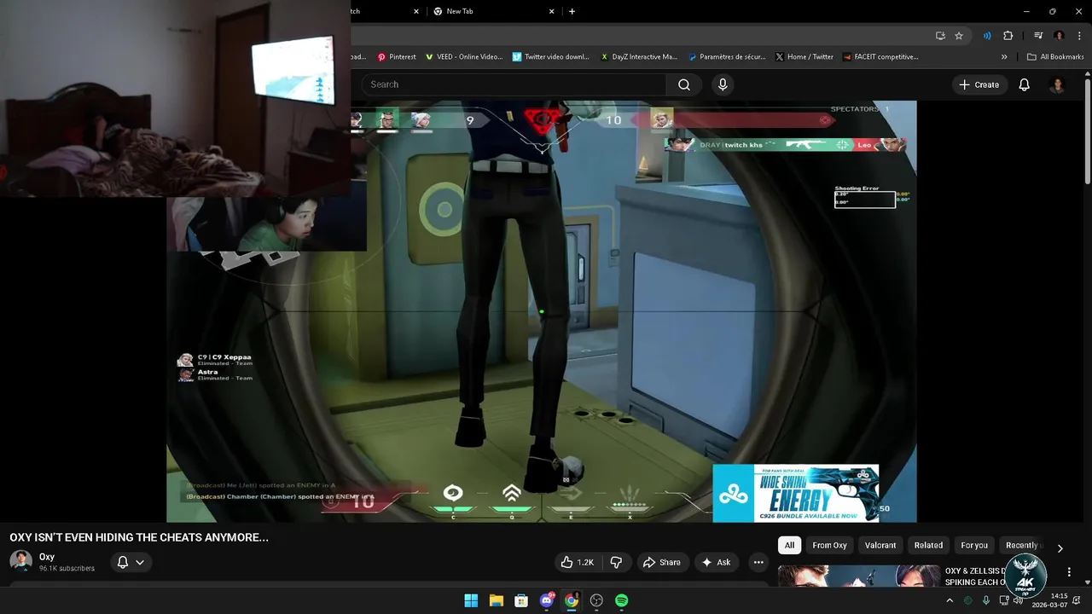Click into the YouTube Search field
This screenshot has height=614, width=1092.
(x=514, y=84)
